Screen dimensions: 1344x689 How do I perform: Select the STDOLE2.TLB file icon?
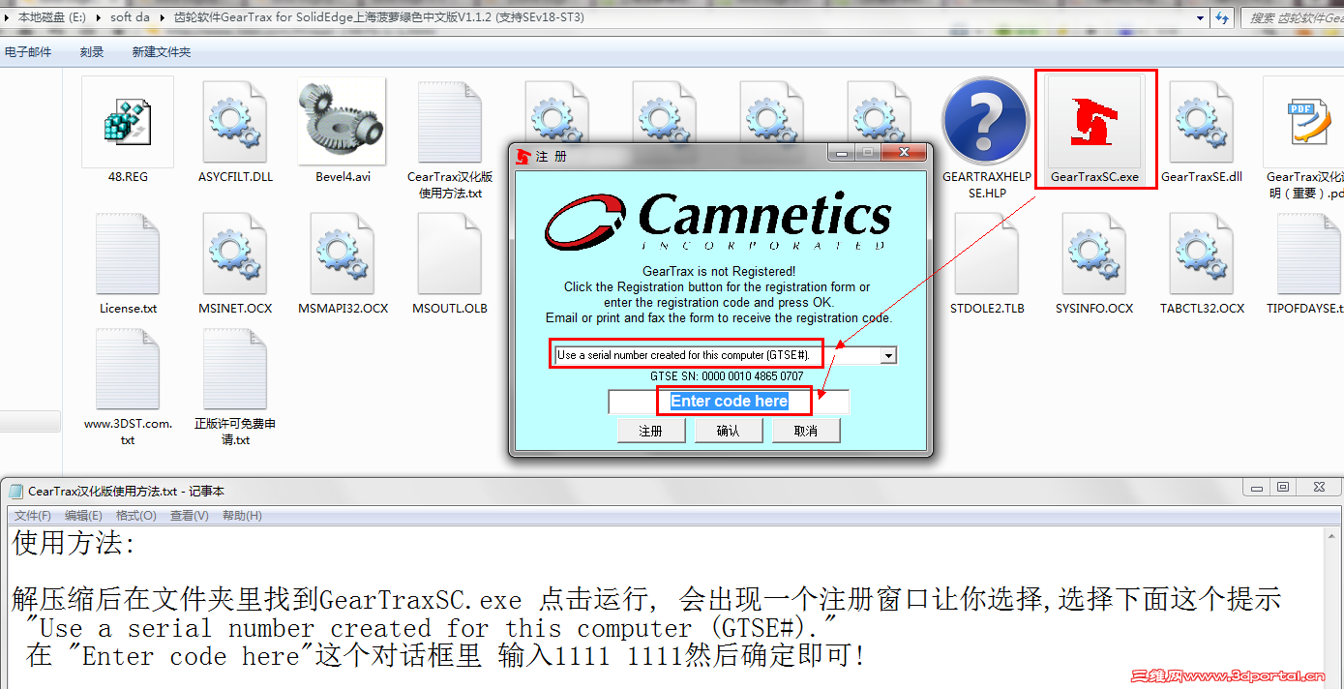coord(986,254)
